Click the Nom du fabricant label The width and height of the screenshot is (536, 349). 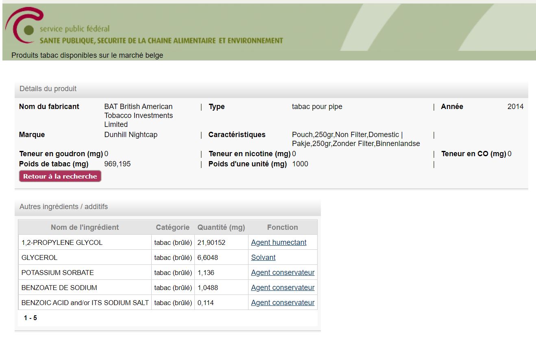49,107
